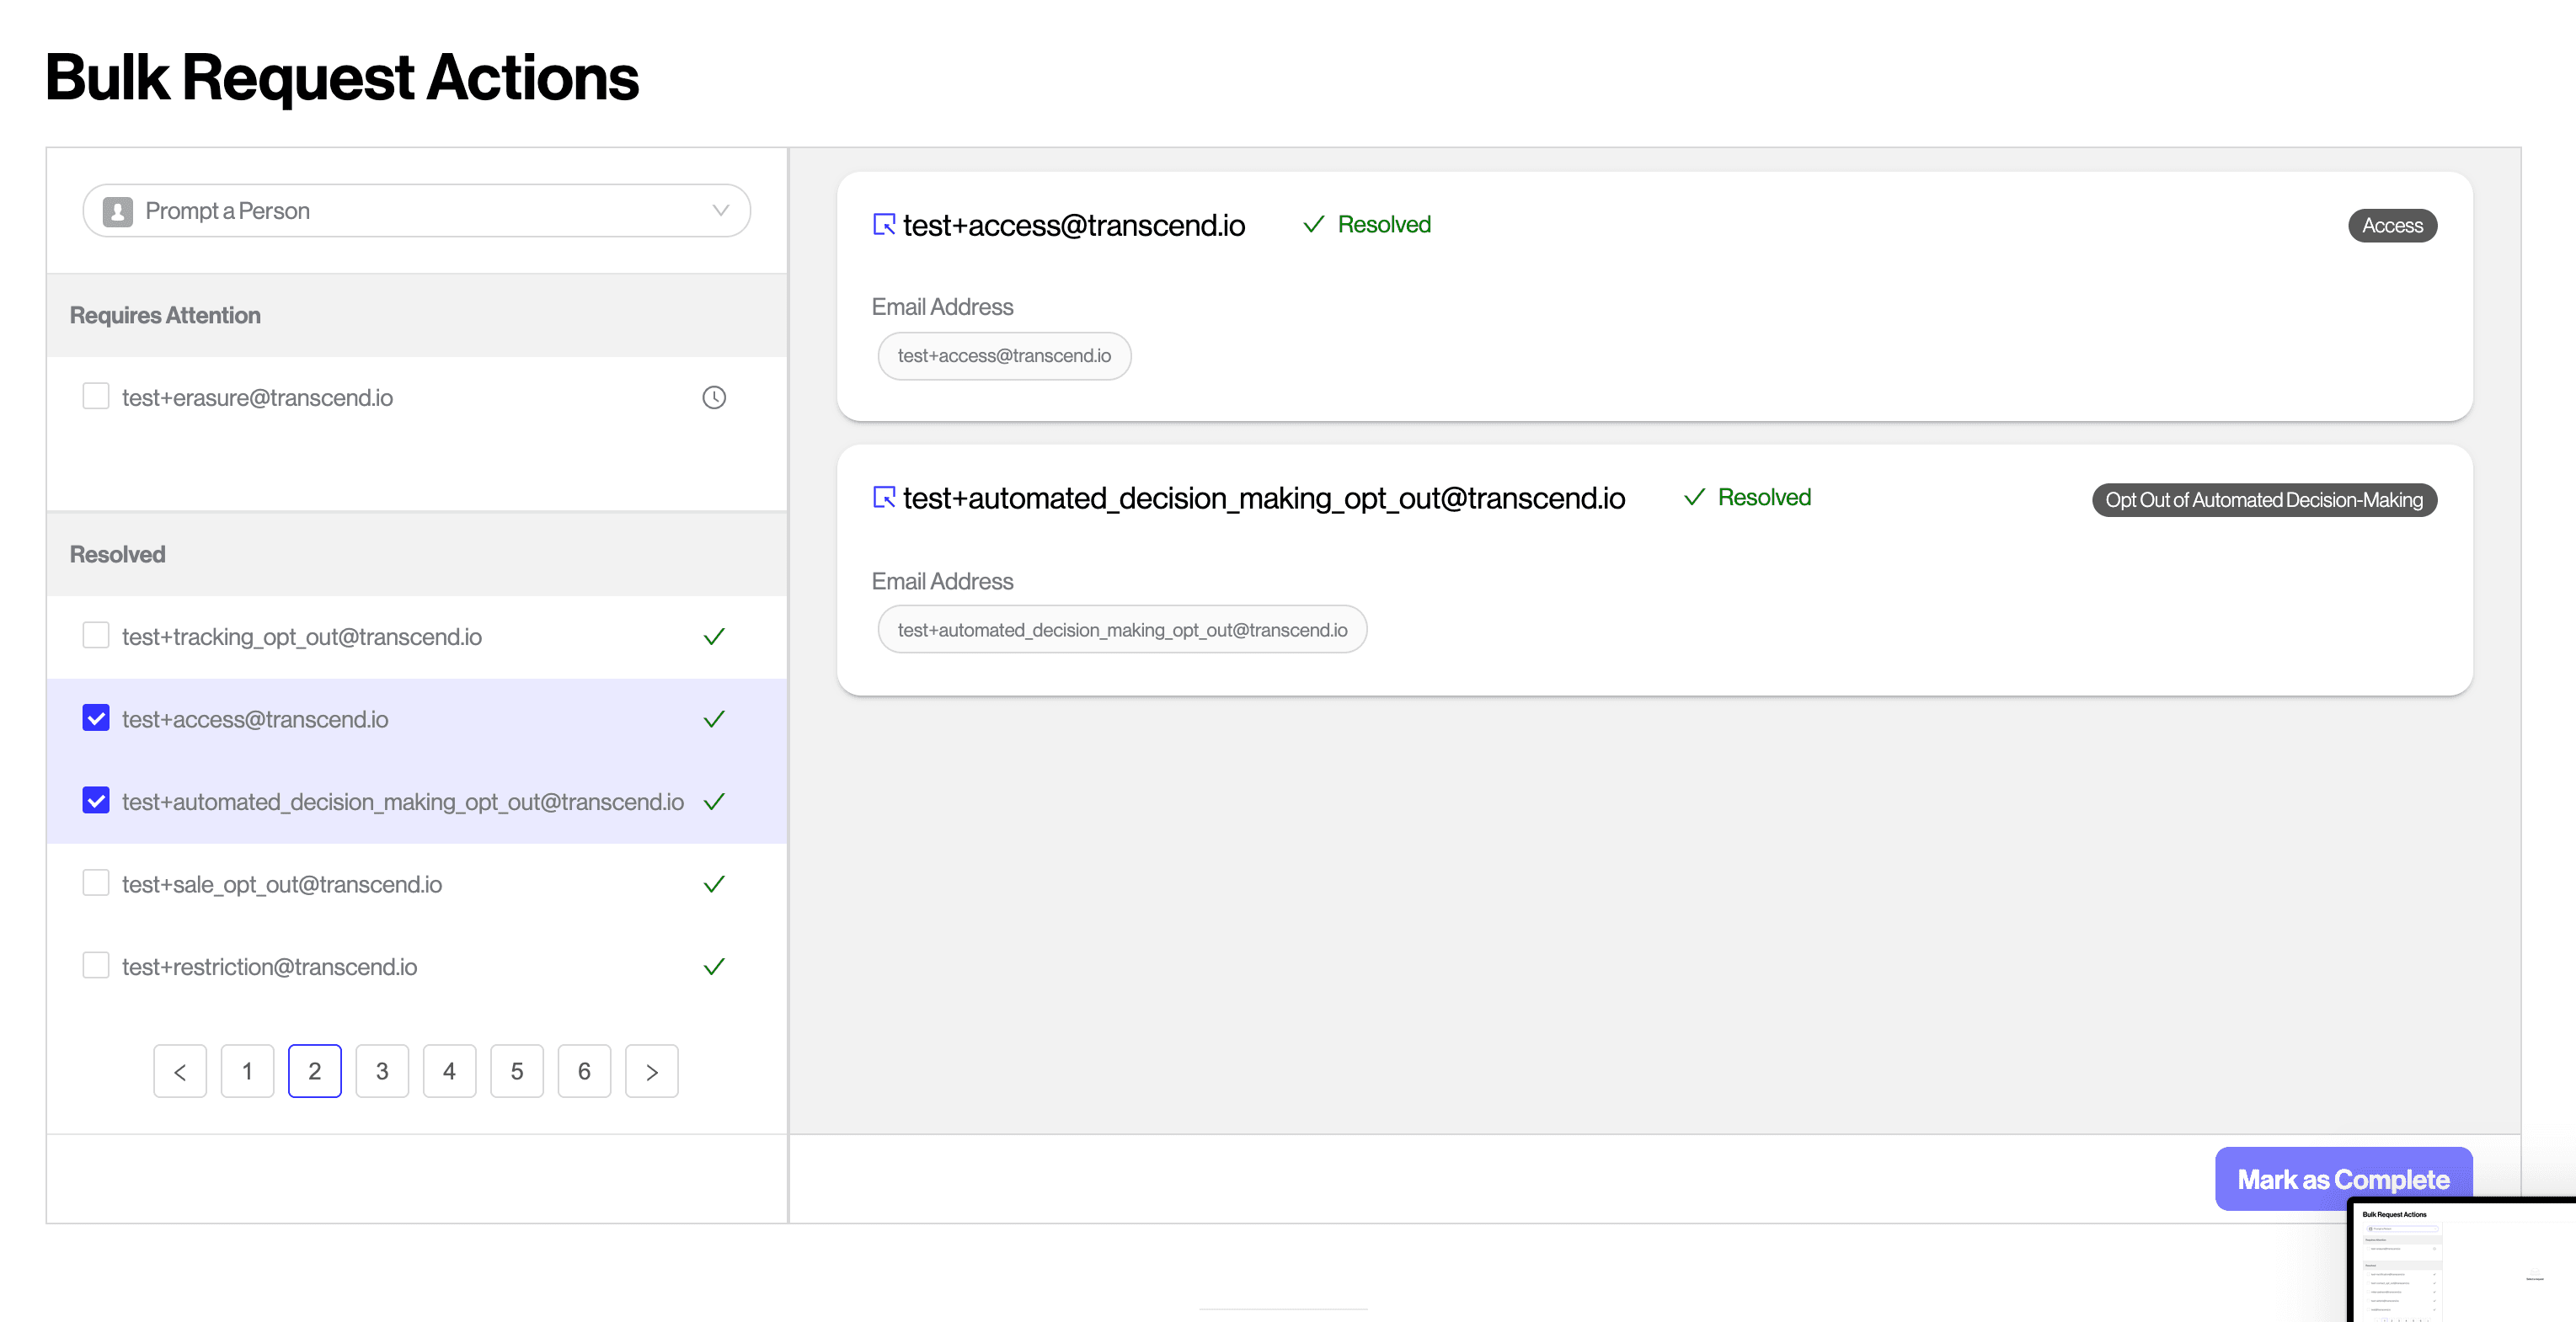
Task: Click green checkmark on test+restriction row
Action: (713, 967)
